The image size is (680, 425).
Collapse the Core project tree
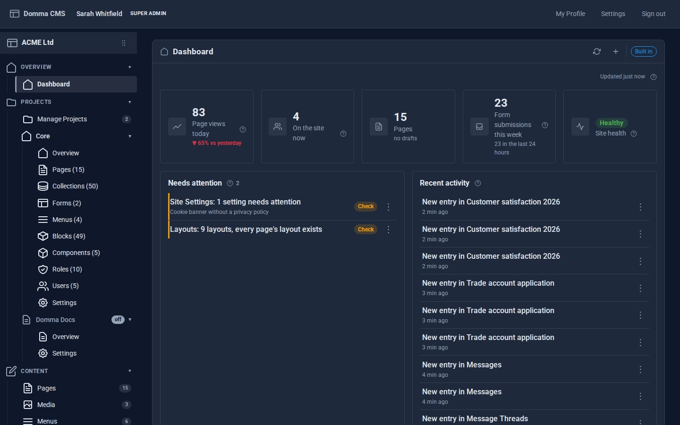130,136
